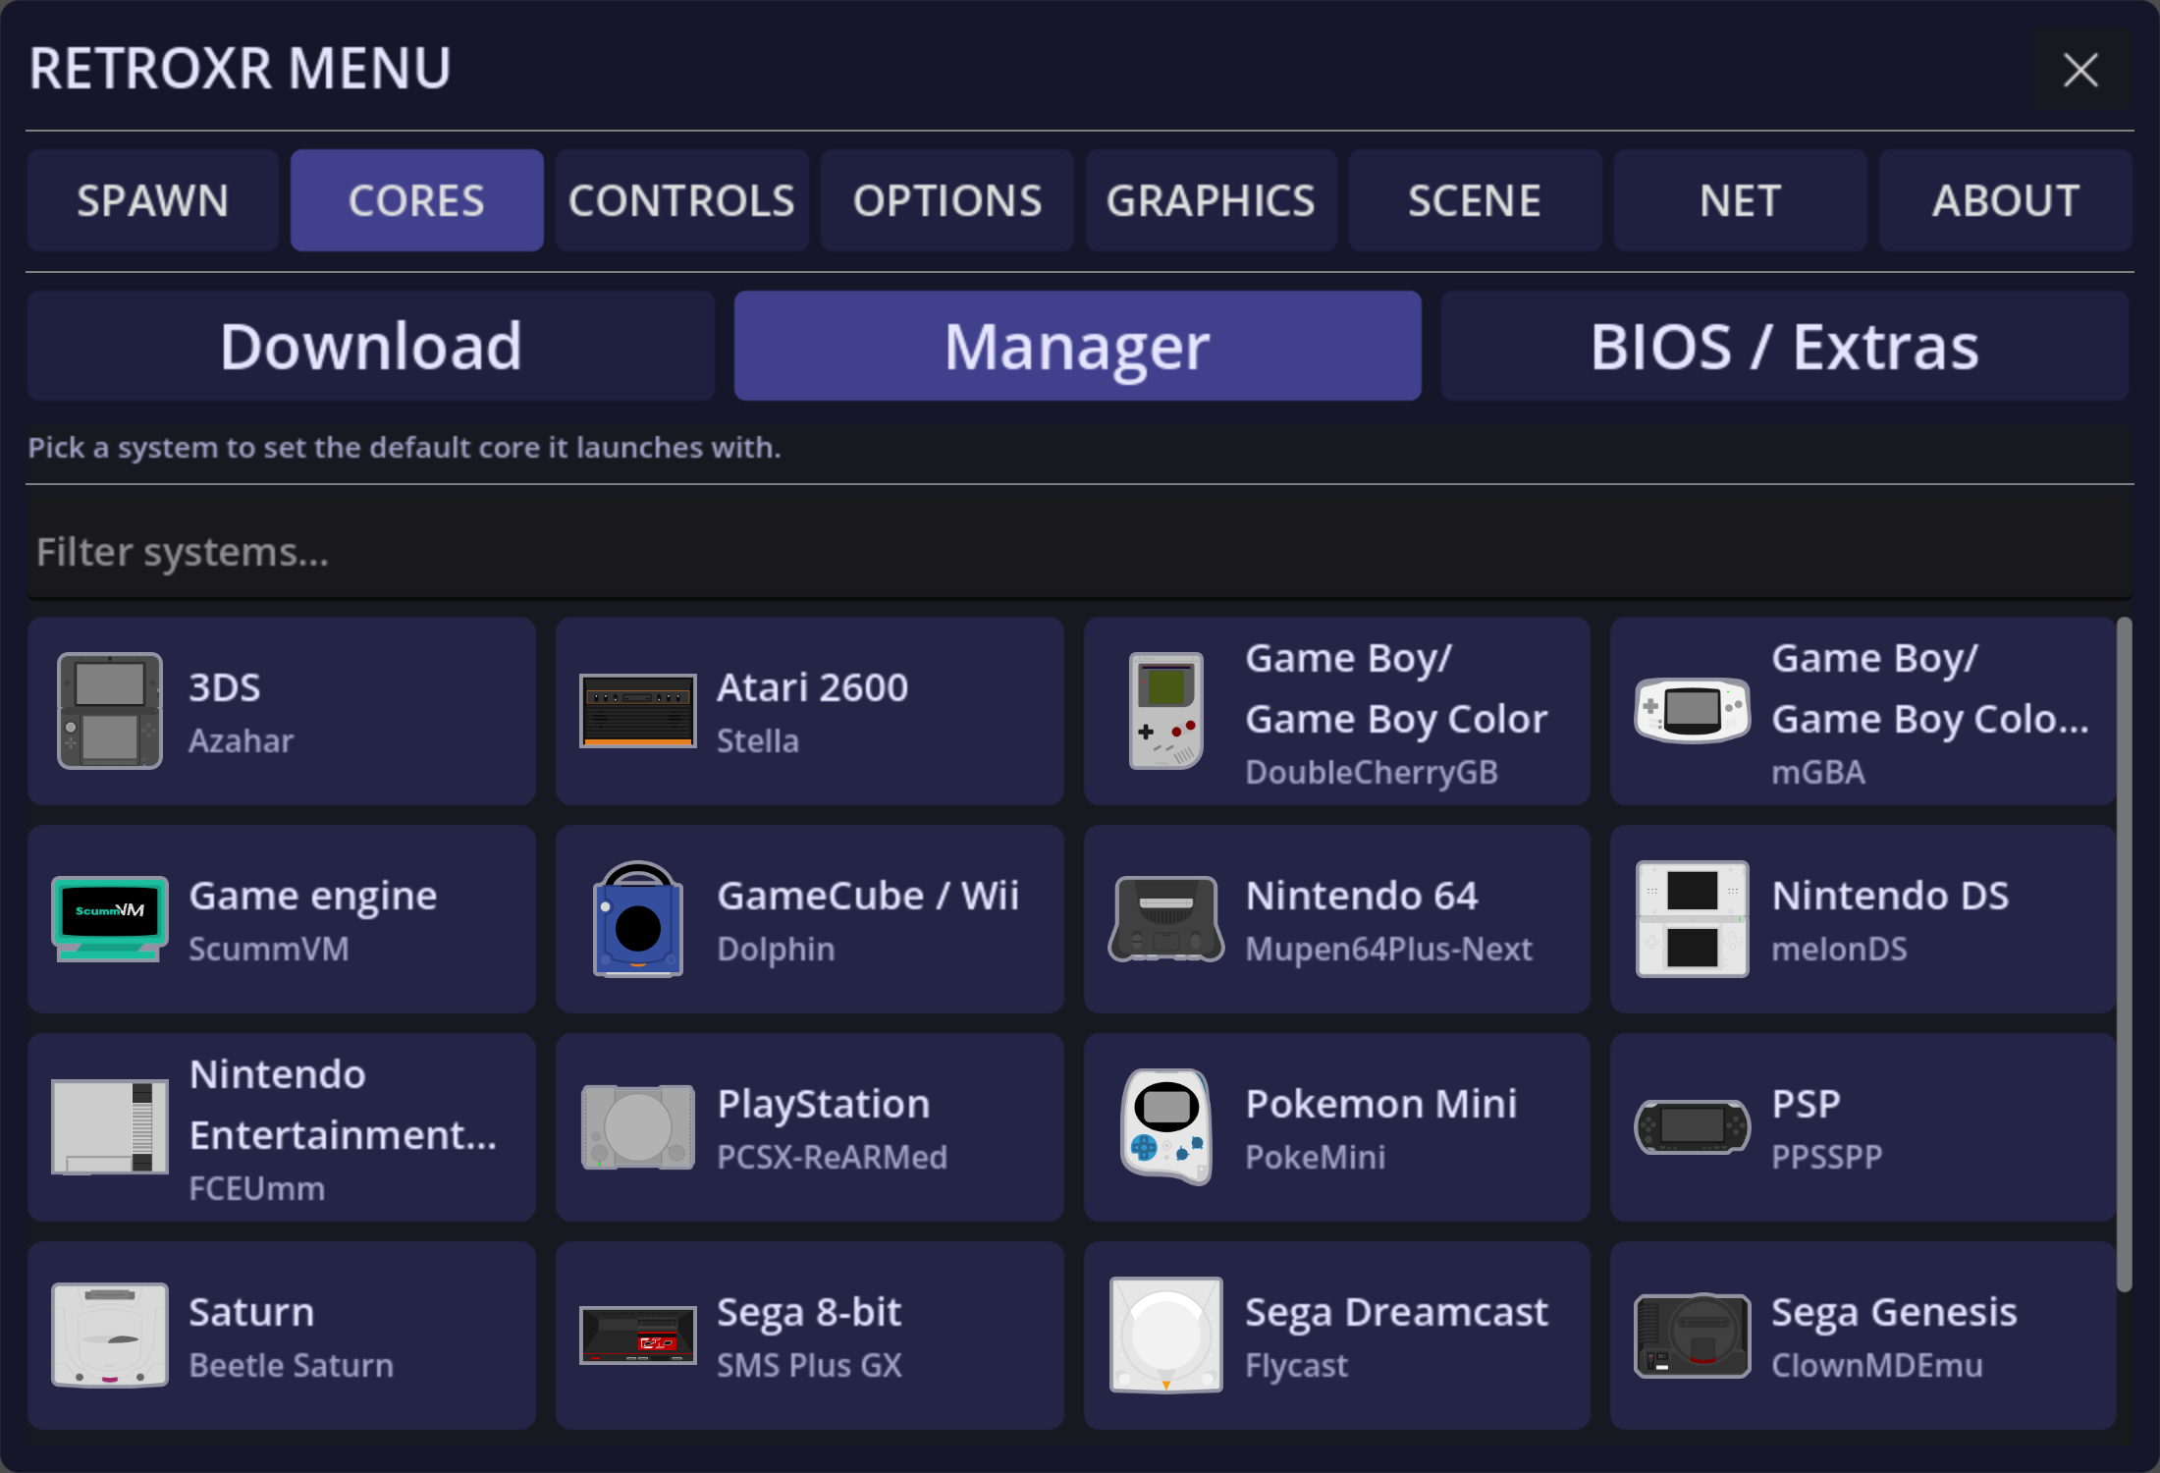Click the PCSX-ReARMed core name

point(832,1157)
